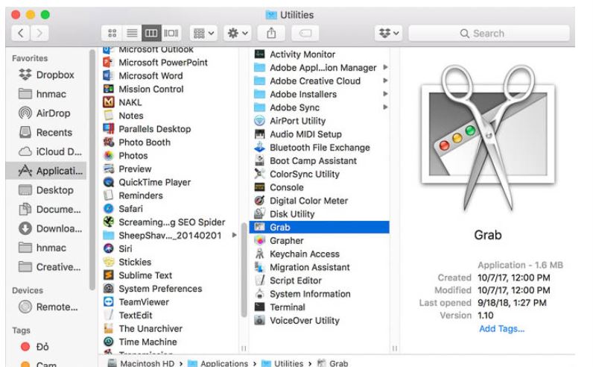Image resolution: width=593 pixels, height=367 pixels.
Task: Open Recents in the sidebar
Action: coord(45,133)
